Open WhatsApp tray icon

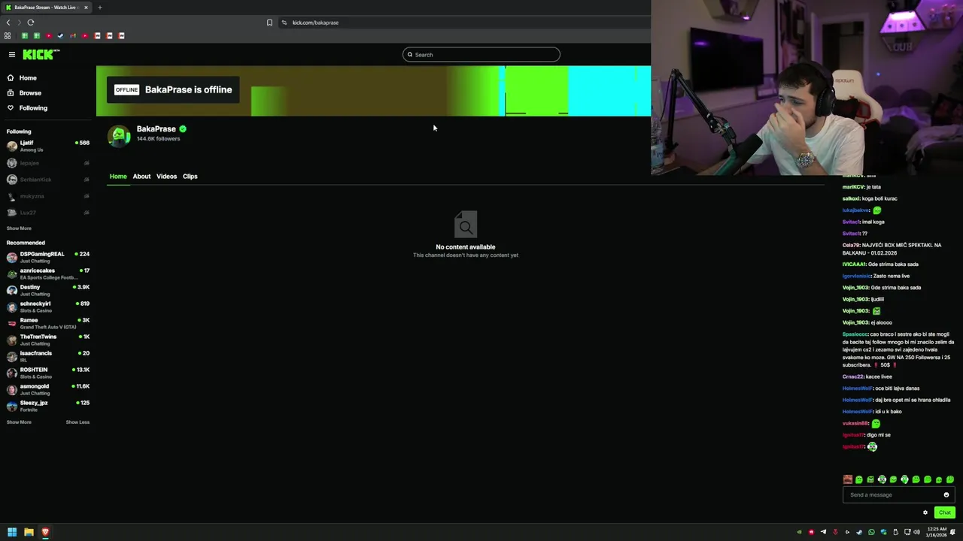[871, 532]
